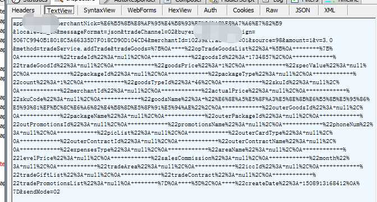Viewport: 377px width, 202px height.
Task: Open the XML inspector tab
Action: click(330, 10)
